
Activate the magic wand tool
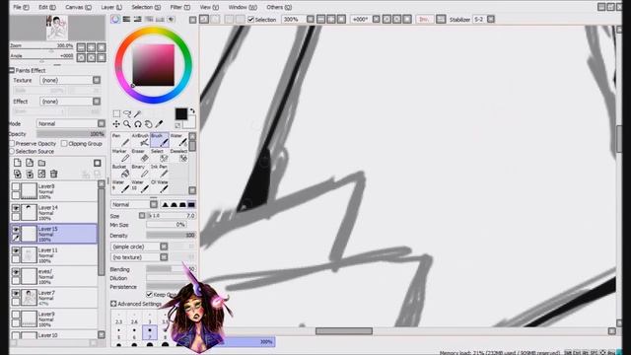pos(138,114)
